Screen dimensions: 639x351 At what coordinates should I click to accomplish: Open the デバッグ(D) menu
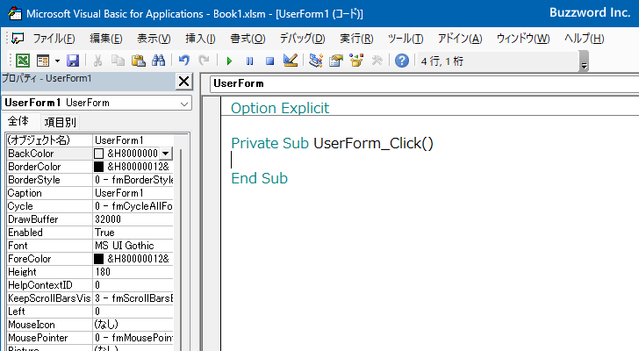[x=302, y=39]
